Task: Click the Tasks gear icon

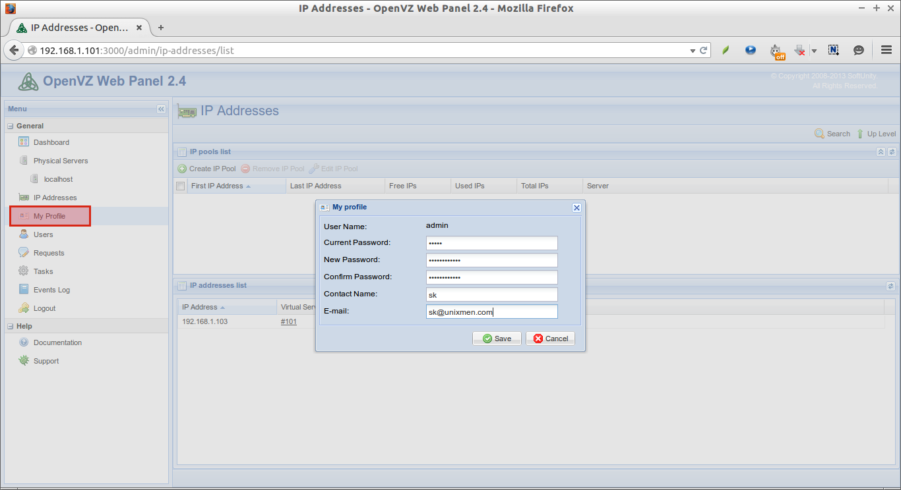Action: point(24,271)
